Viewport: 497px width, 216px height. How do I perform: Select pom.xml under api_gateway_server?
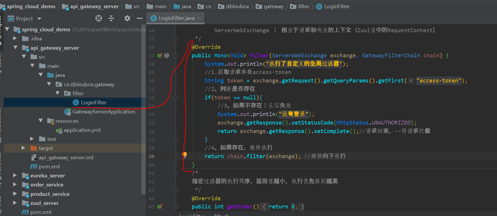pyautogui.click(x=49, y=166)
